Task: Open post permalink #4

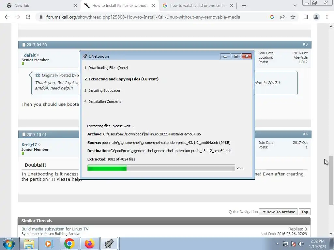Action: pos(305,134)
